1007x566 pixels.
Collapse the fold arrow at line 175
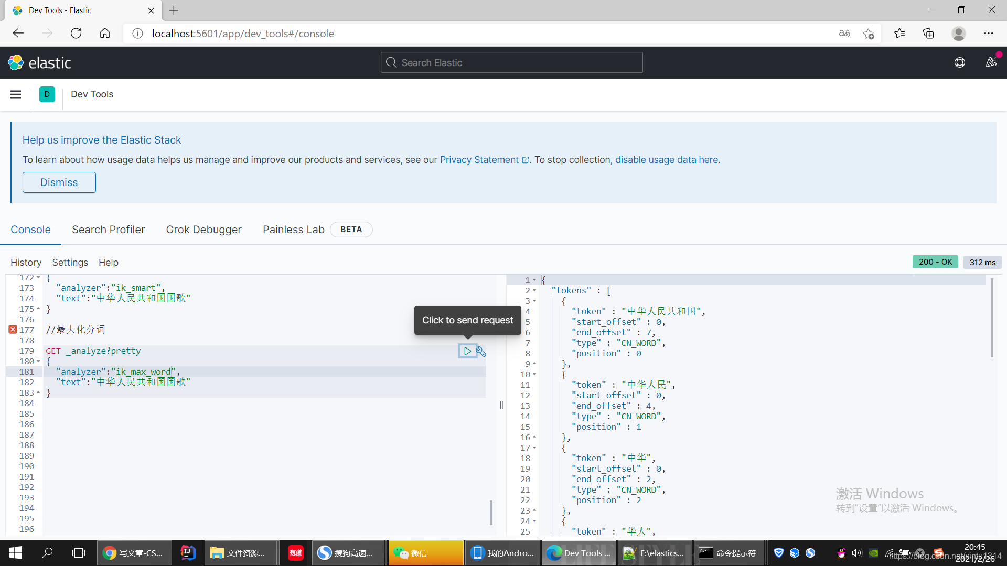click(x=38, y=309)
